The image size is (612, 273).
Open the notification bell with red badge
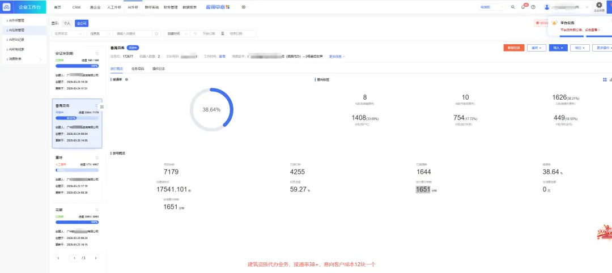pyautogui.click(x=524, y=7)
